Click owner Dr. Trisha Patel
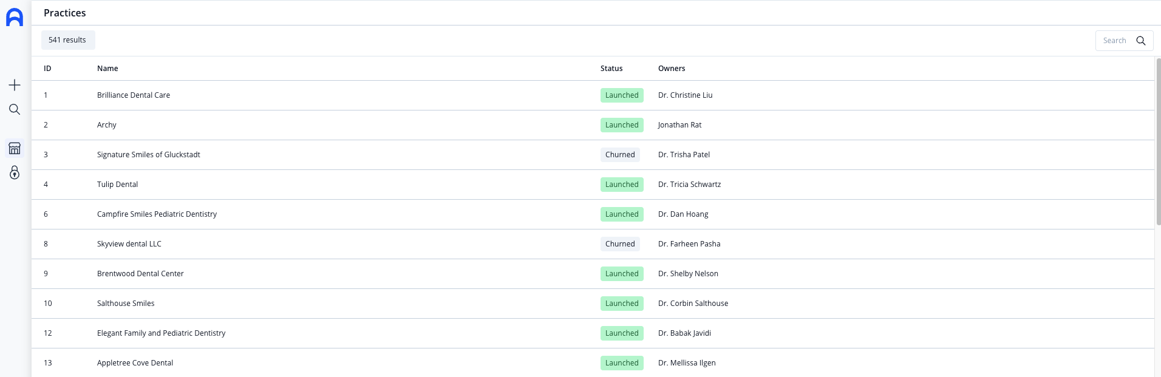The width and height of the screenshot is (1161, 377). point(684,155)
